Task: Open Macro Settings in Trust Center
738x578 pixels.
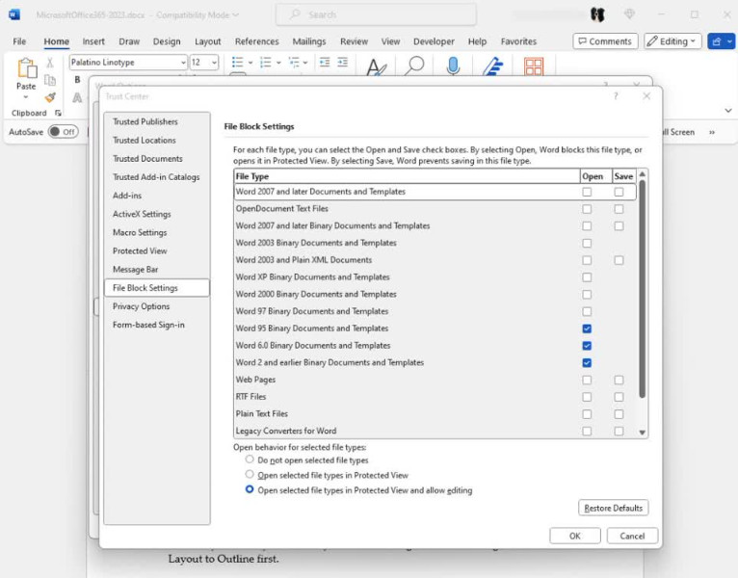Action: [140, 232]
